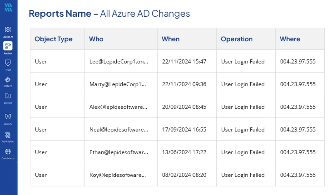332x195 pixels.
Task: Click the date 08/02/2024 08:20
Action: pyautogui.click(x=184, y=175)
